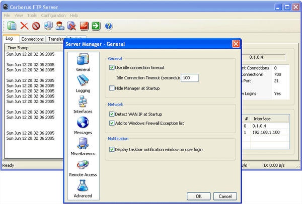Click the red X toolbar icon
302x204 pixels.
pos(24,26)
